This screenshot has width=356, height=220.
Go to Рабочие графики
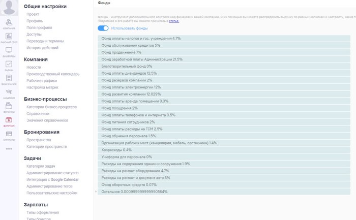tap(42, 81)
